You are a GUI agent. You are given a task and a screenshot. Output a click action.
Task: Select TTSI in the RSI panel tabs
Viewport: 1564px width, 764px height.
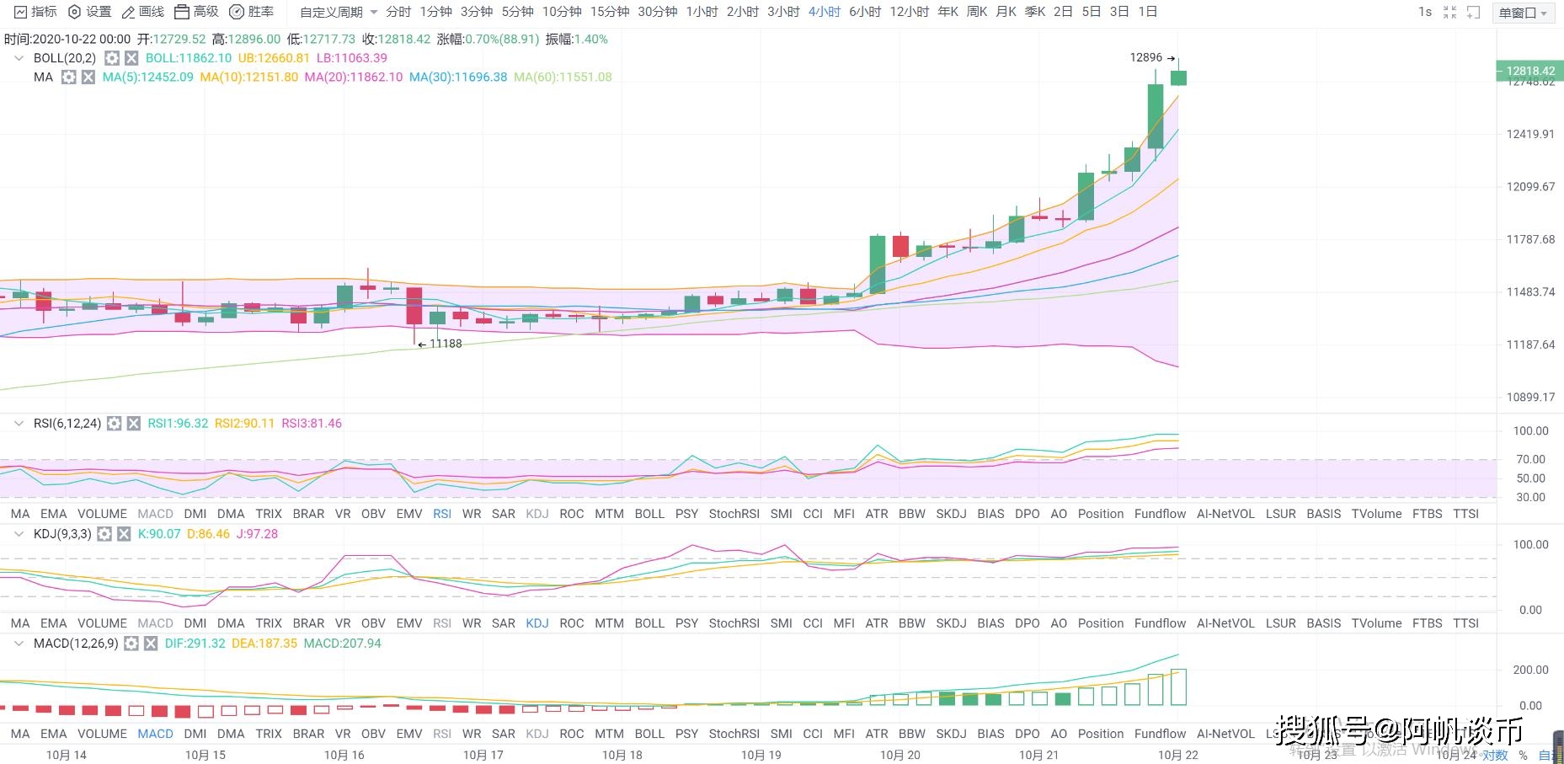click(x=1465, y=514)
